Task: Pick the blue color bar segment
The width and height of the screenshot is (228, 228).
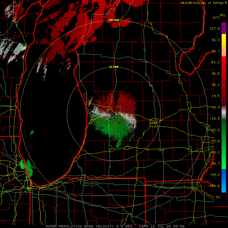Action: 224,181
